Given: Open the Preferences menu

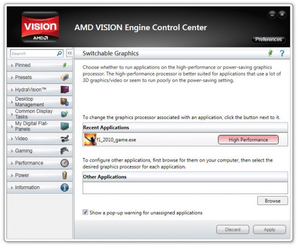Looking at the screenshot, I should 268,40.
